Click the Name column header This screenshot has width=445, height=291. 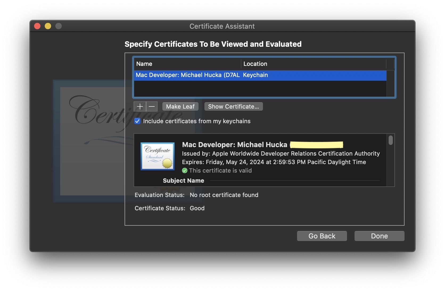tap(187, 64)
